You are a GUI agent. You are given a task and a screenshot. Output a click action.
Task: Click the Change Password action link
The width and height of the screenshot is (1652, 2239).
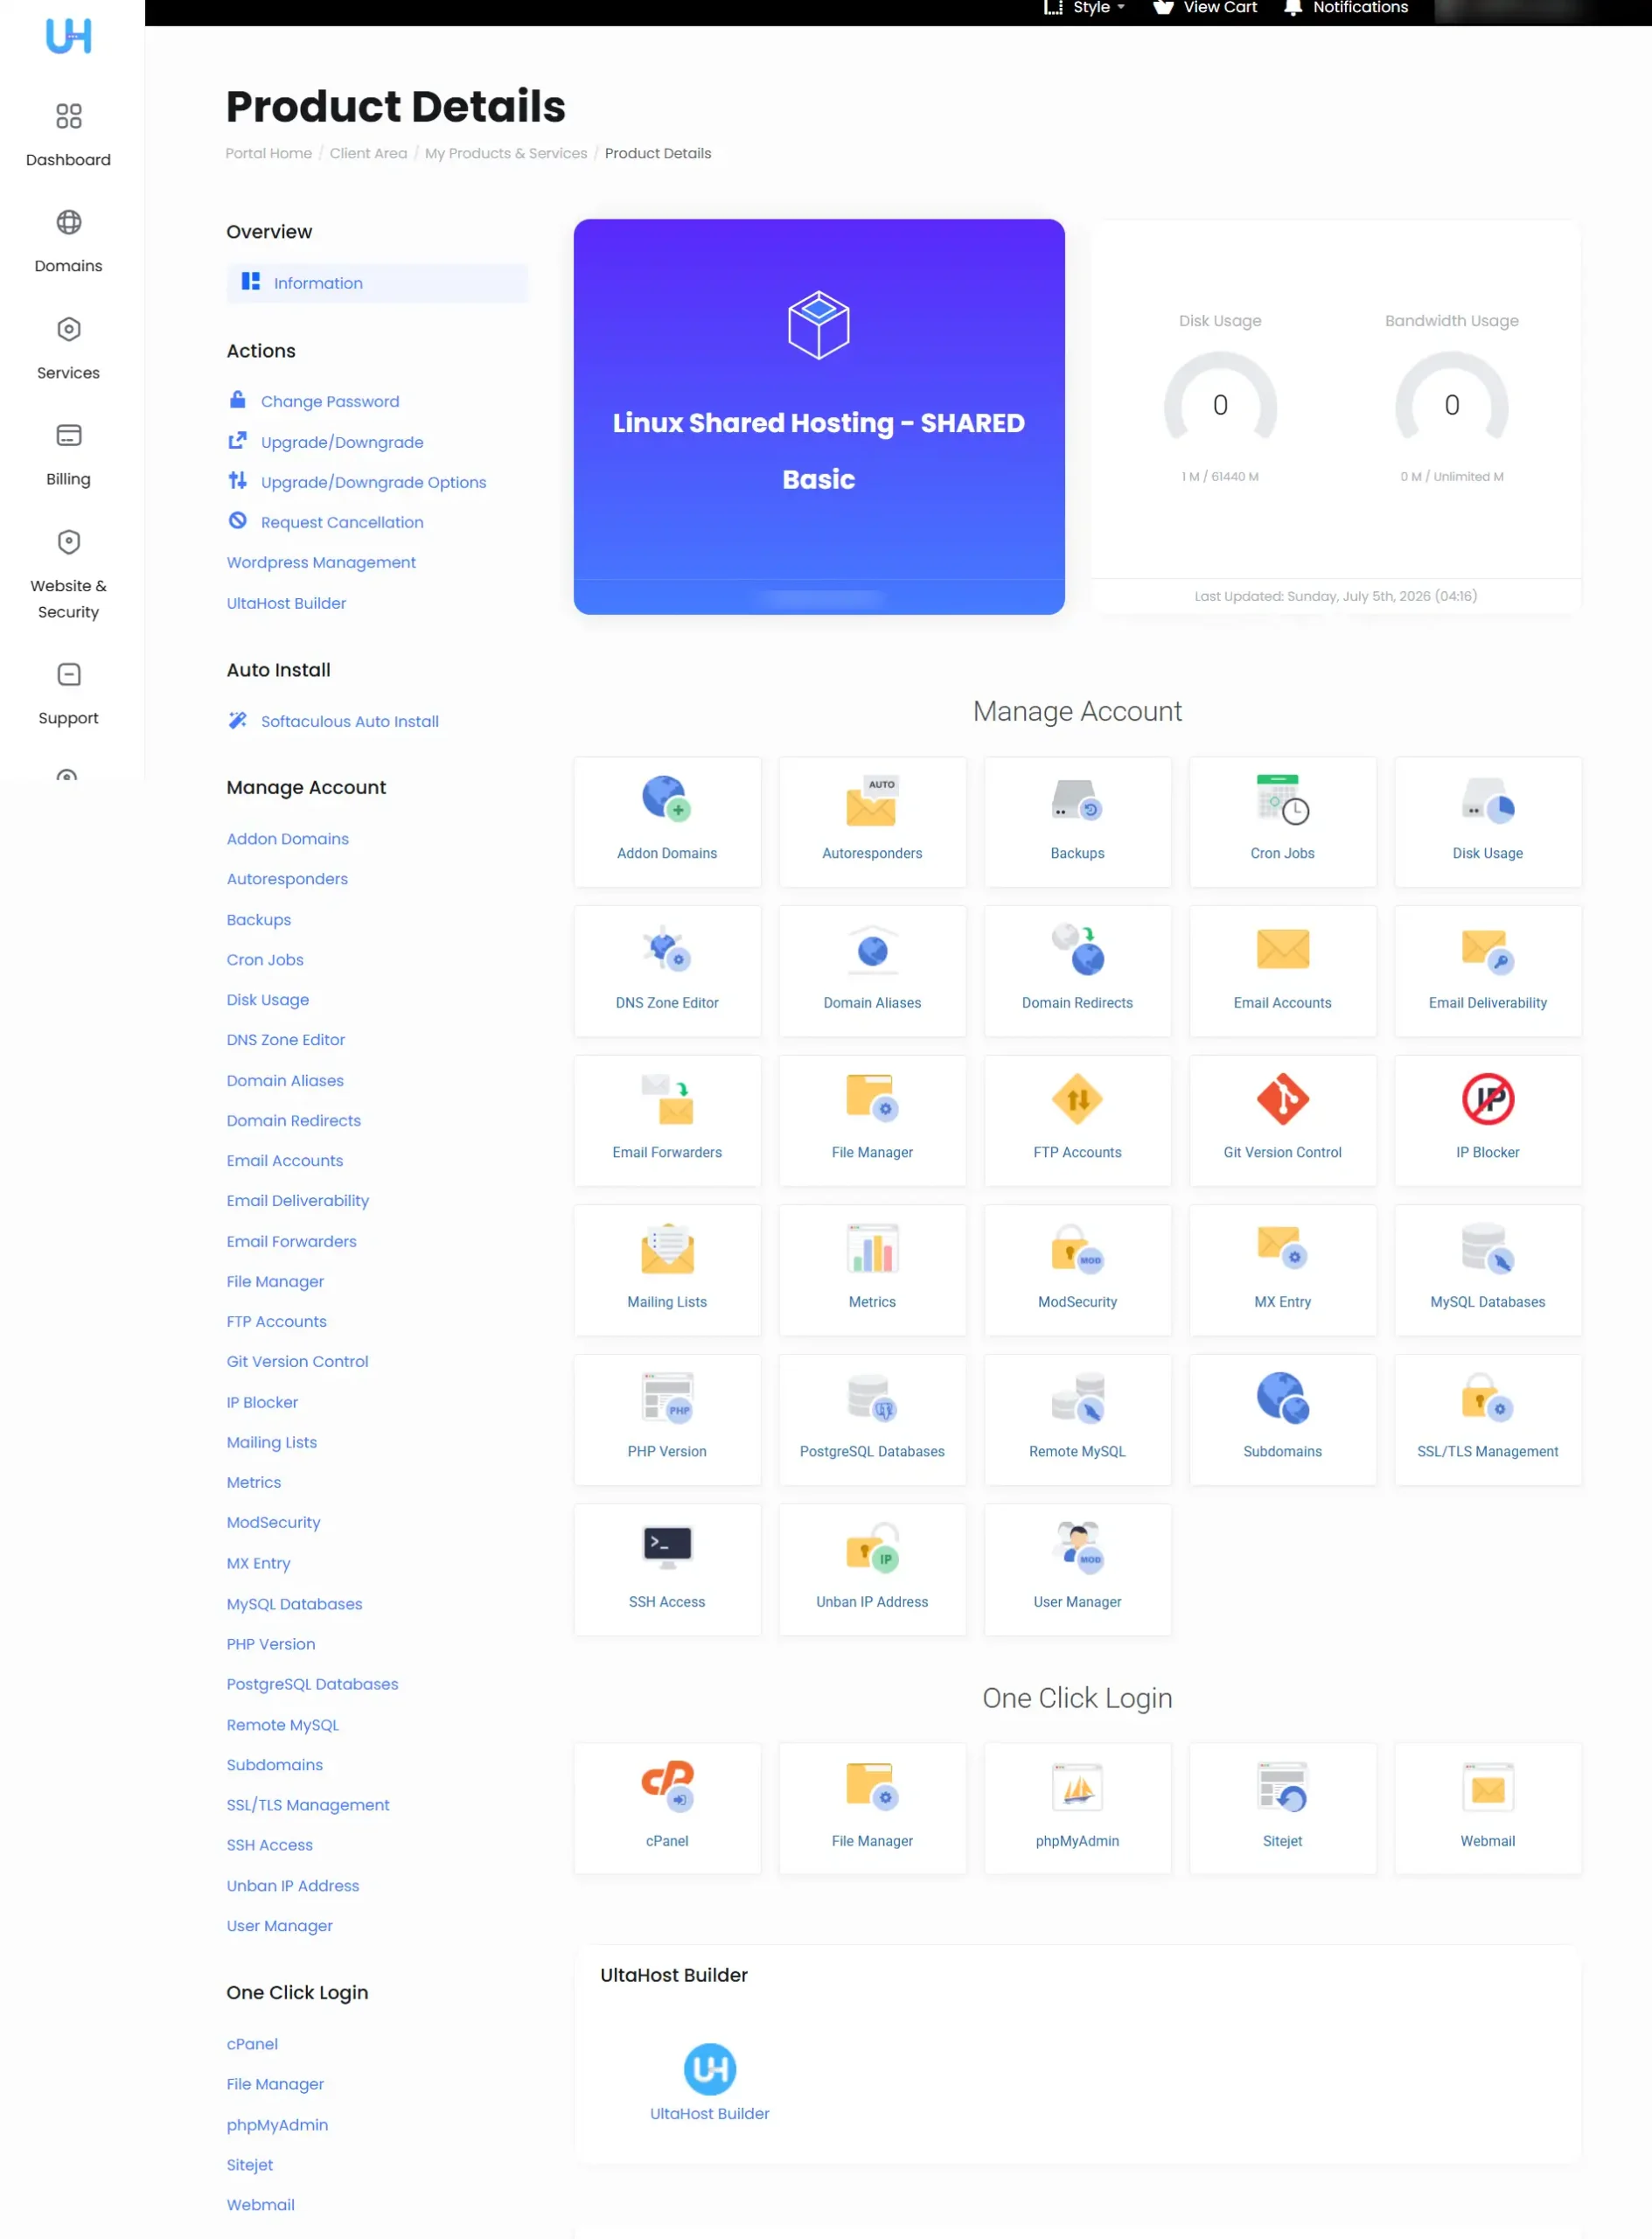point(329,401)
